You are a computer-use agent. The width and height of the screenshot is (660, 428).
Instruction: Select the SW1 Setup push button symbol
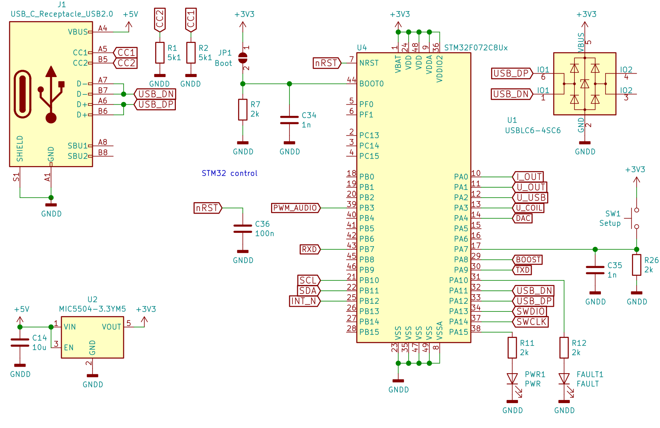[x=634, y=218]
